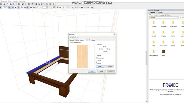The image size is (184, 103).
Task: Open the Koupelna folder in library
Action: pos(164,33)
